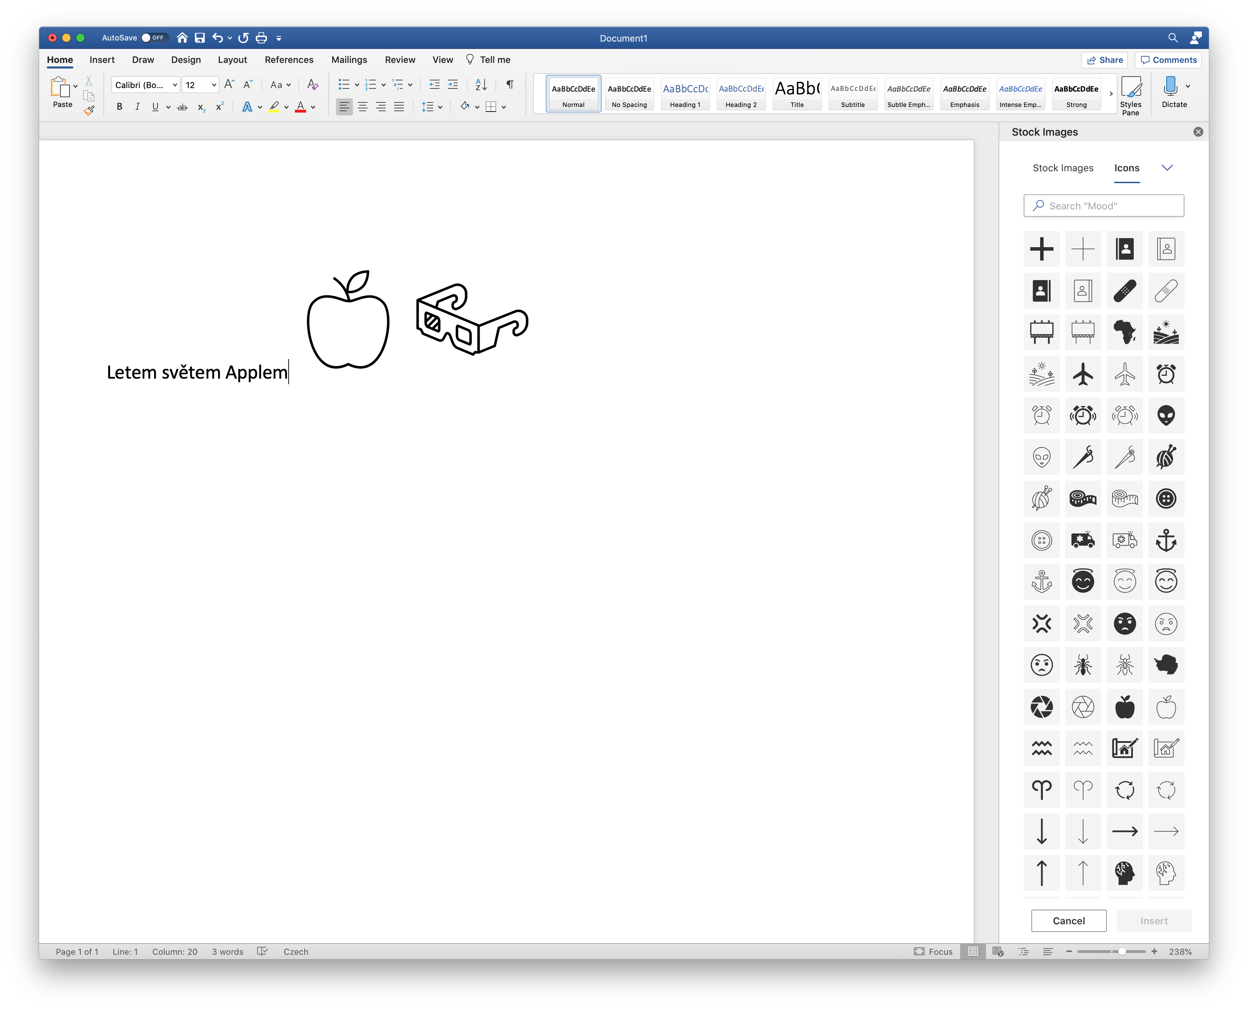The image size is (1248, 1011).
Task: Select the filled Africa map icon
Action: tap(1125, 332)
